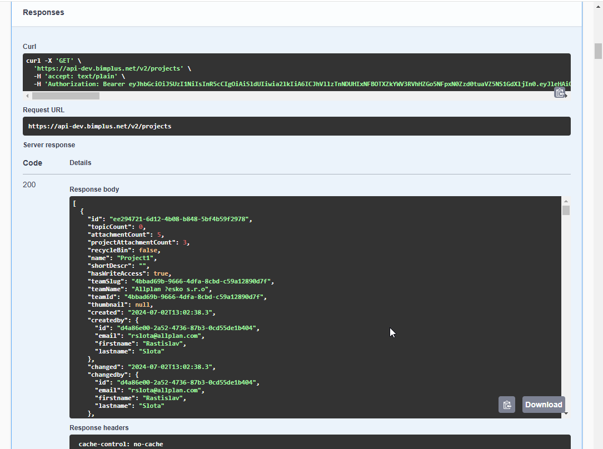
Task: Click the Authorization Bearer token line
Action: [302, 84]
